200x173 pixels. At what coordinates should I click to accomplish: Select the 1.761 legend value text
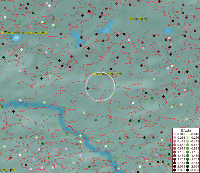[181, 159]
